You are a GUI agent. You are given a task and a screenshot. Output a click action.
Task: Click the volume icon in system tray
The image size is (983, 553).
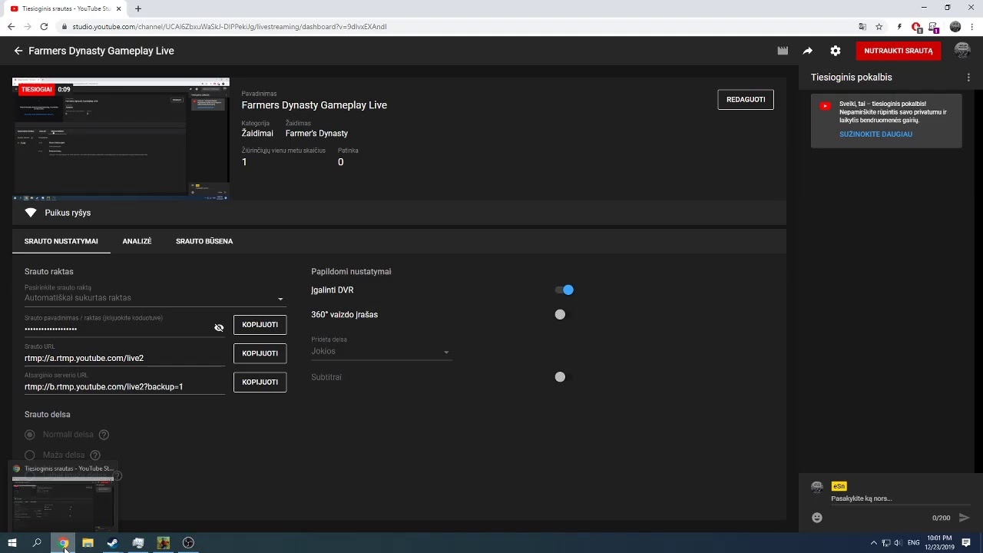pos(898,543)
